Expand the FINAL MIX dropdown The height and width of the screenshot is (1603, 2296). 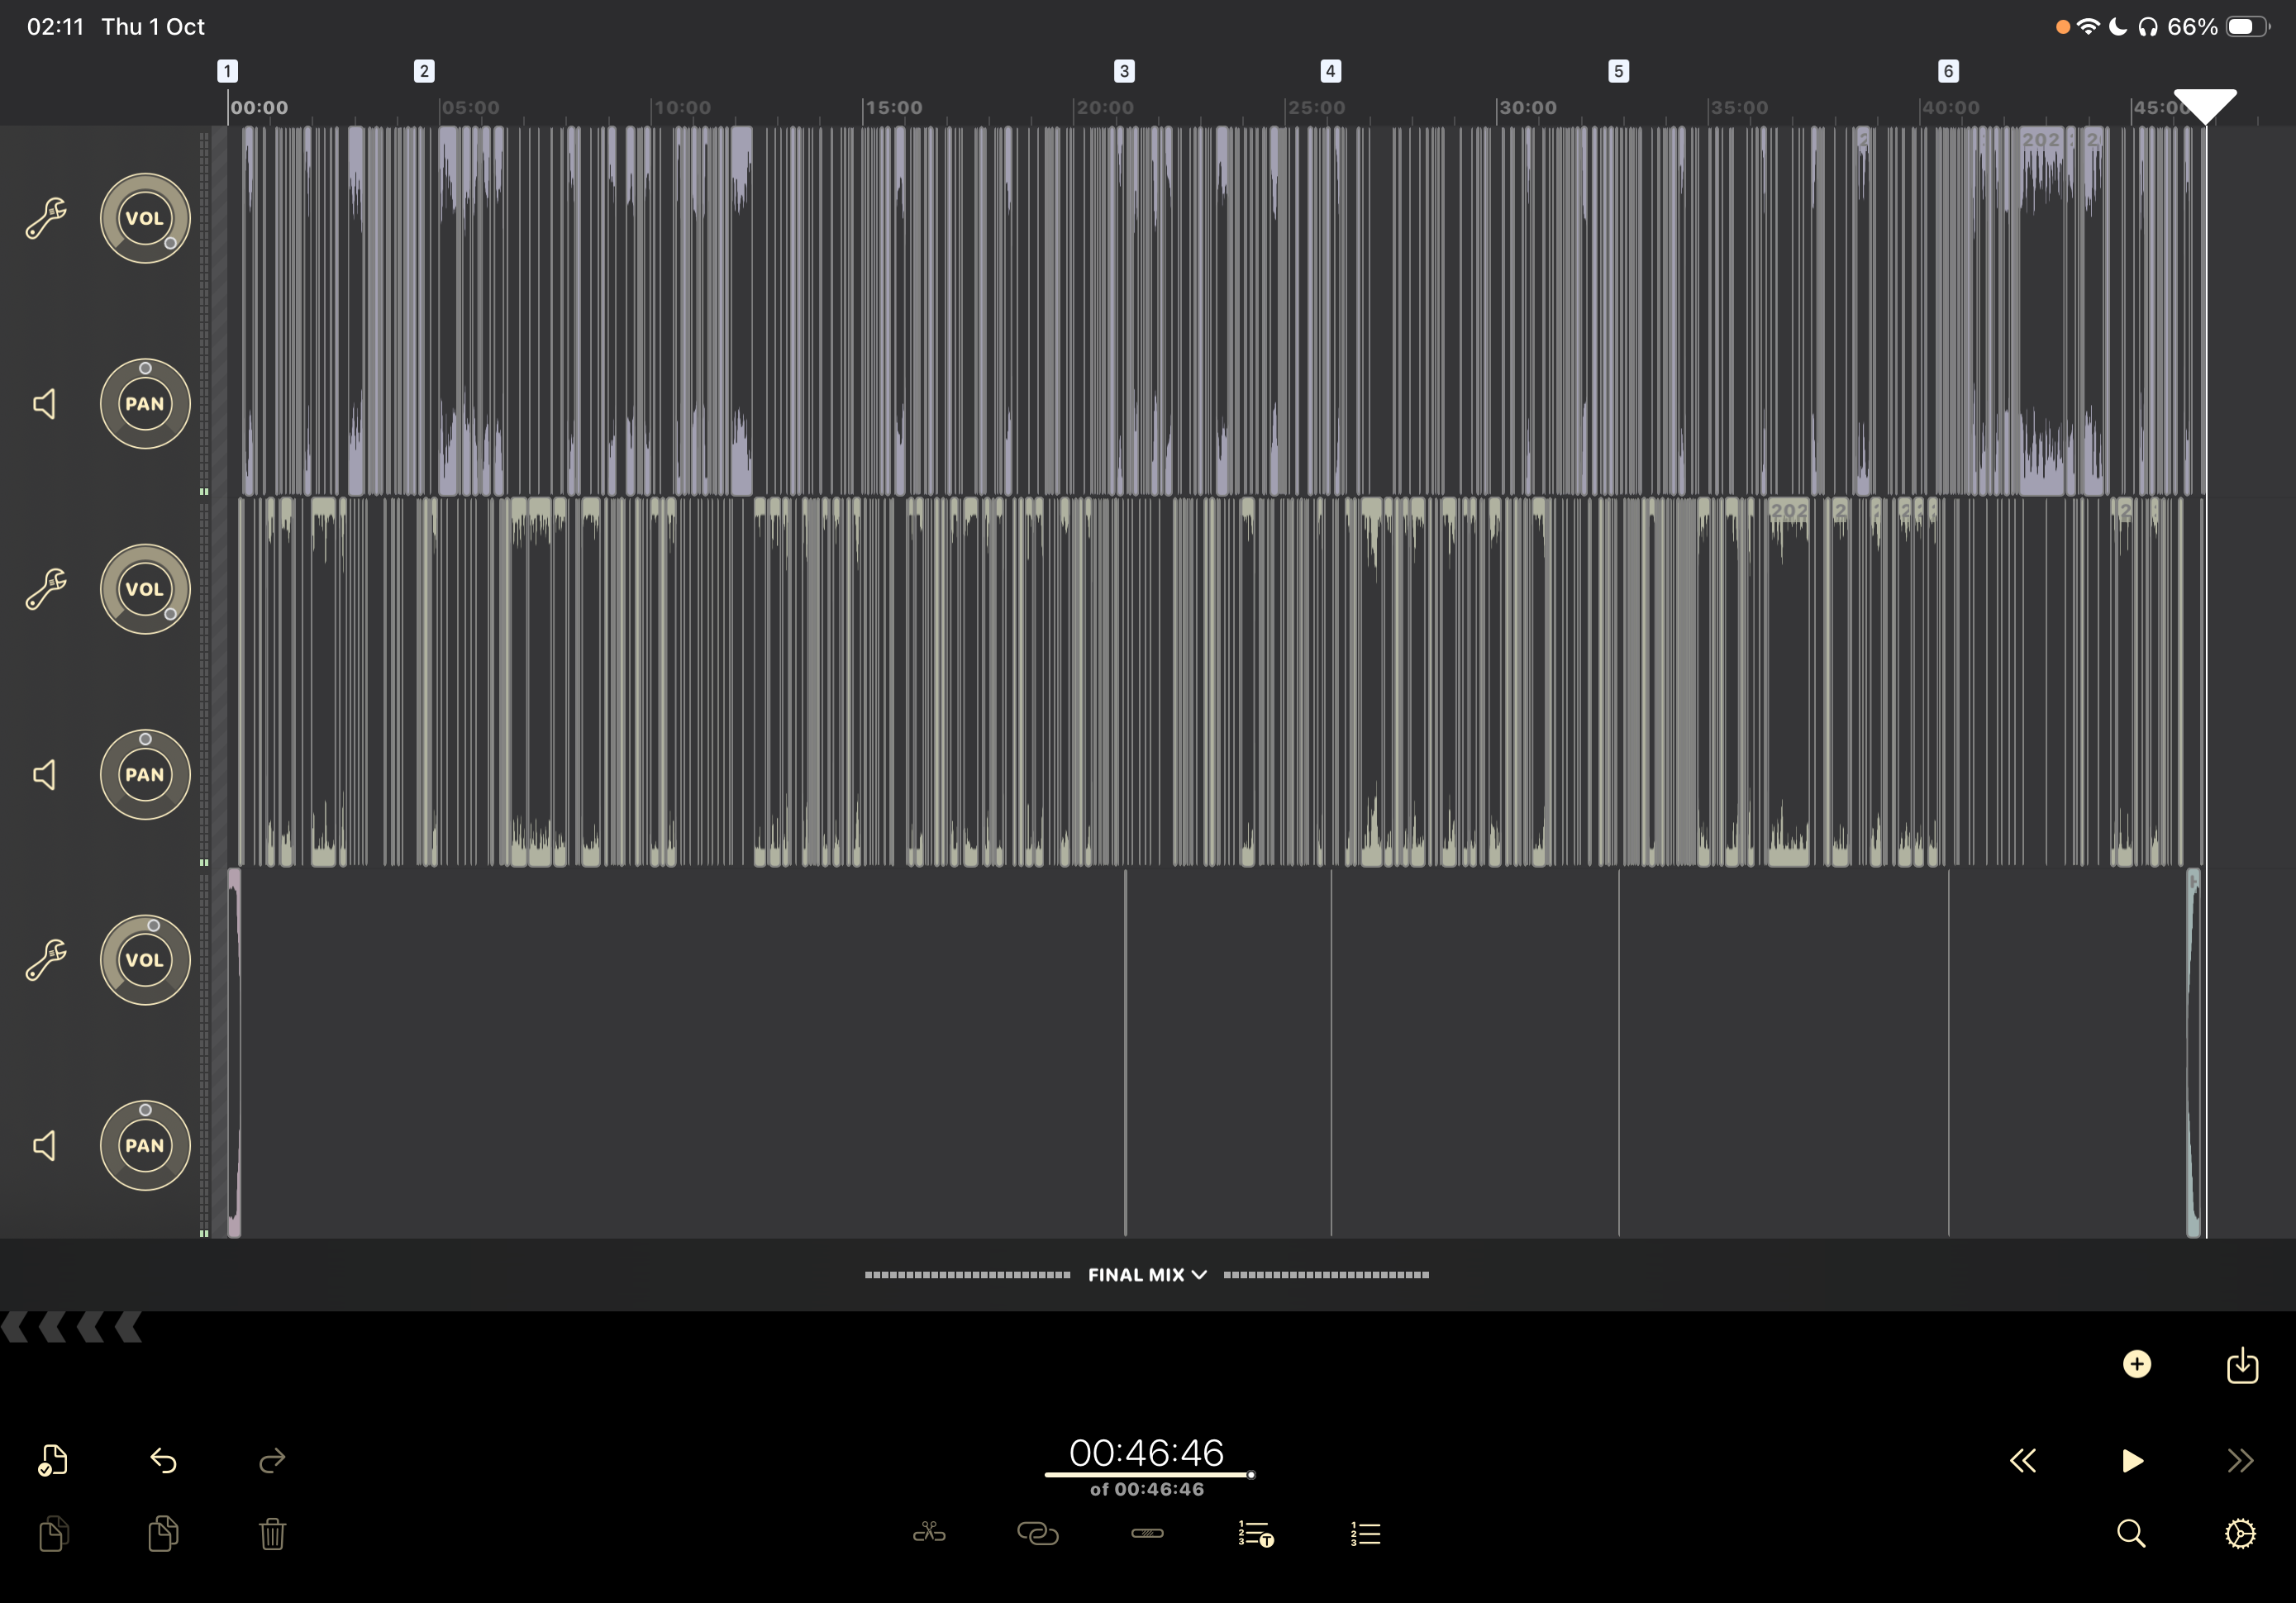[x=1147, y=1275]
